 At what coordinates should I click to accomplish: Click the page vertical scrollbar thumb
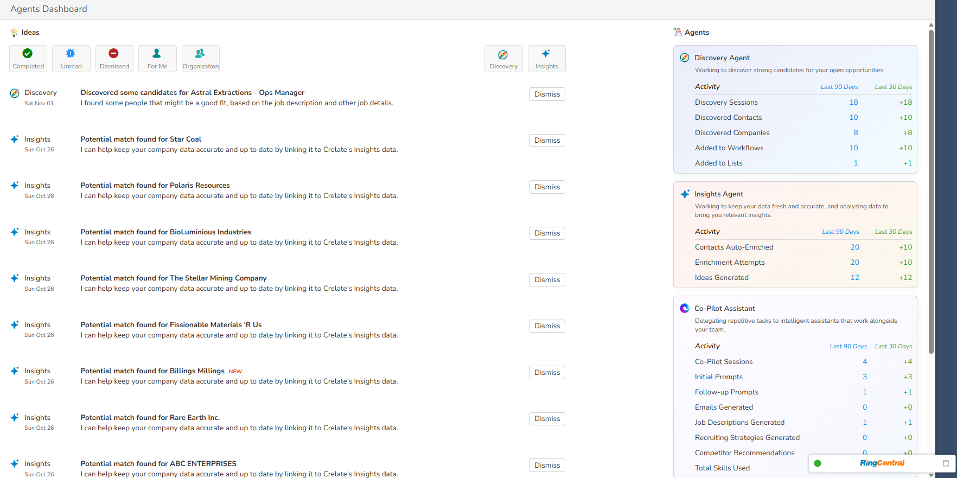coord(932,192)
